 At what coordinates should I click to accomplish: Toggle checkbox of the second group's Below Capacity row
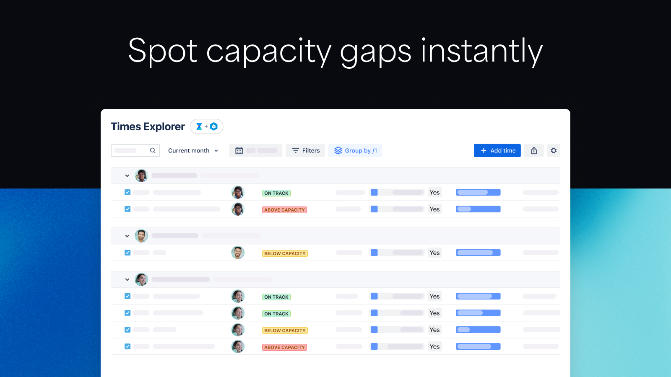tap(127, 253)
